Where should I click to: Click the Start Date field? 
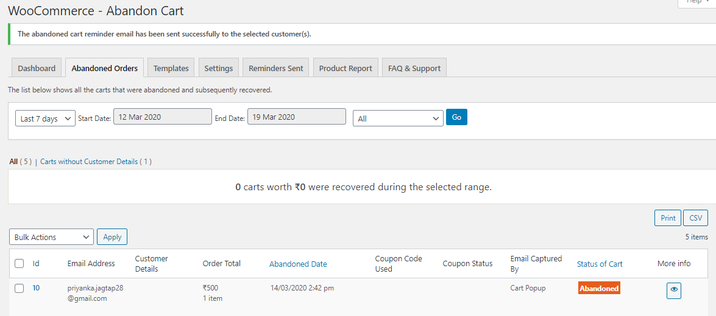[163, 117]
